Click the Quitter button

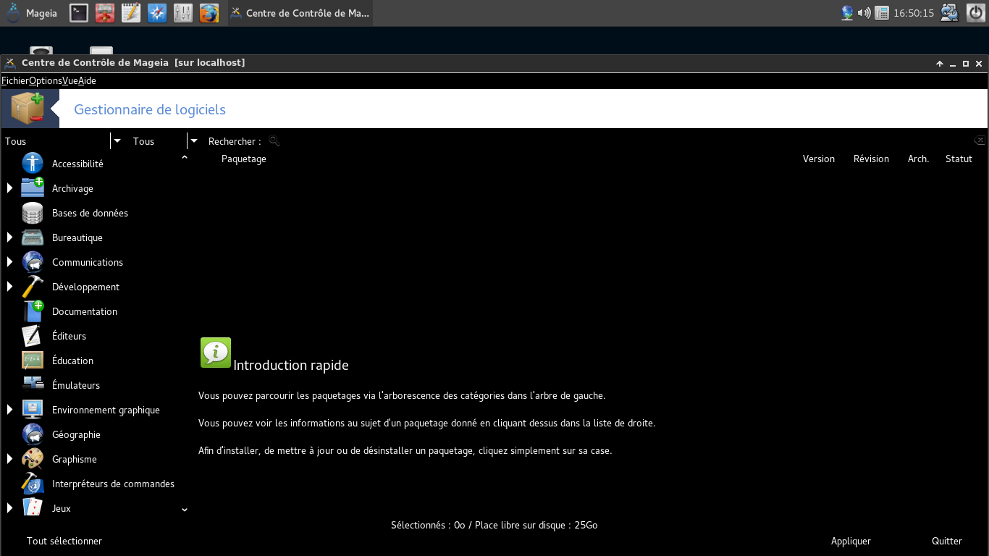947,541
